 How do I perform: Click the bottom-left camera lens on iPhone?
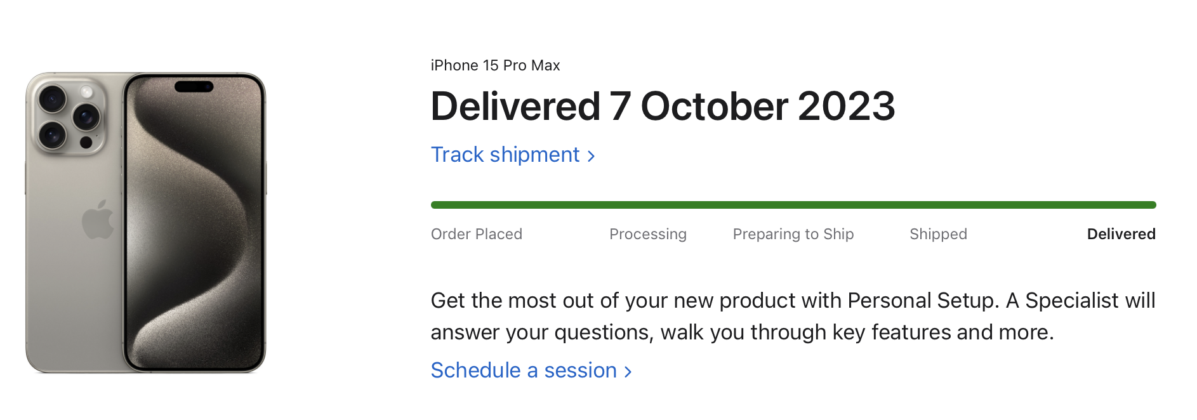pyautogui.click(x=52, y=135)
